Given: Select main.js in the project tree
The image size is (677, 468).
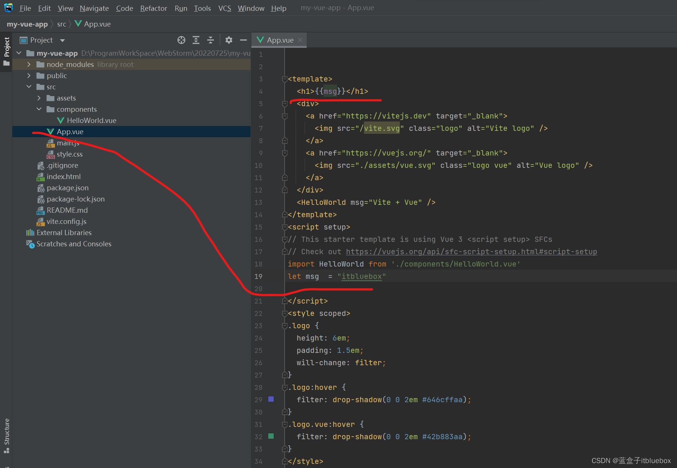Looking at the screenshot, I should pyautogui.click(x=68, y=143).
